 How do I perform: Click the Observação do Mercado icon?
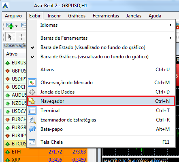click(32, 83)
